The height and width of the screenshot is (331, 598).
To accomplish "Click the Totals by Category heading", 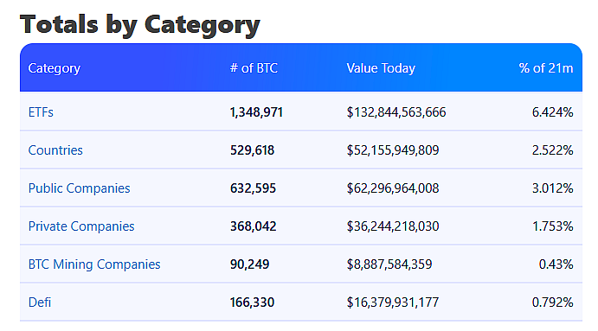I will [140, 25].
